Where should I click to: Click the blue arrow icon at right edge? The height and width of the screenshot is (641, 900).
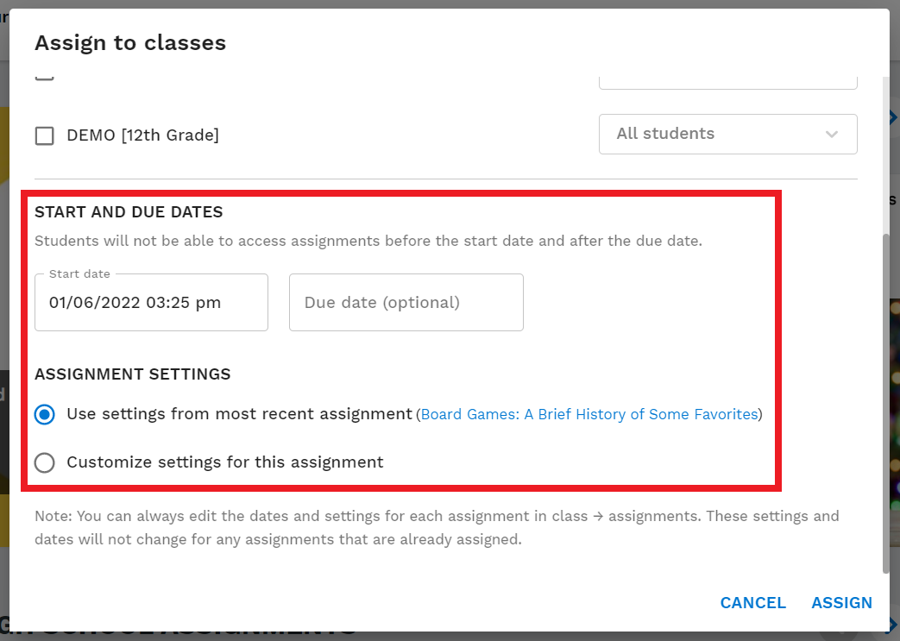[x=894, y=117]
